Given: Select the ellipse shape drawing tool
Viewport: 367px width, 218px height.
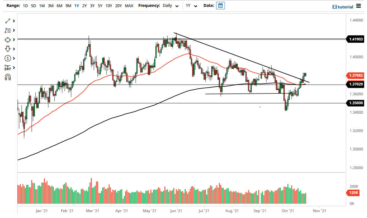Looking at the screenshot, I should pos(8,40).
